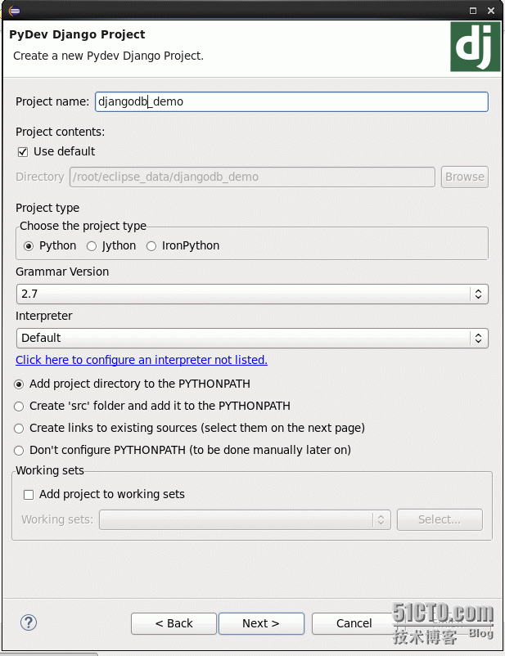Choose Don't configure PYTHONPATH option

tap(19, 451)
